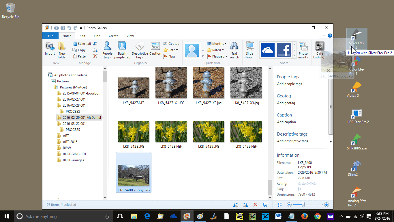Click Add descriptive tags link
Viewport: 394px width, 222px height.
[x=292, y=141]
